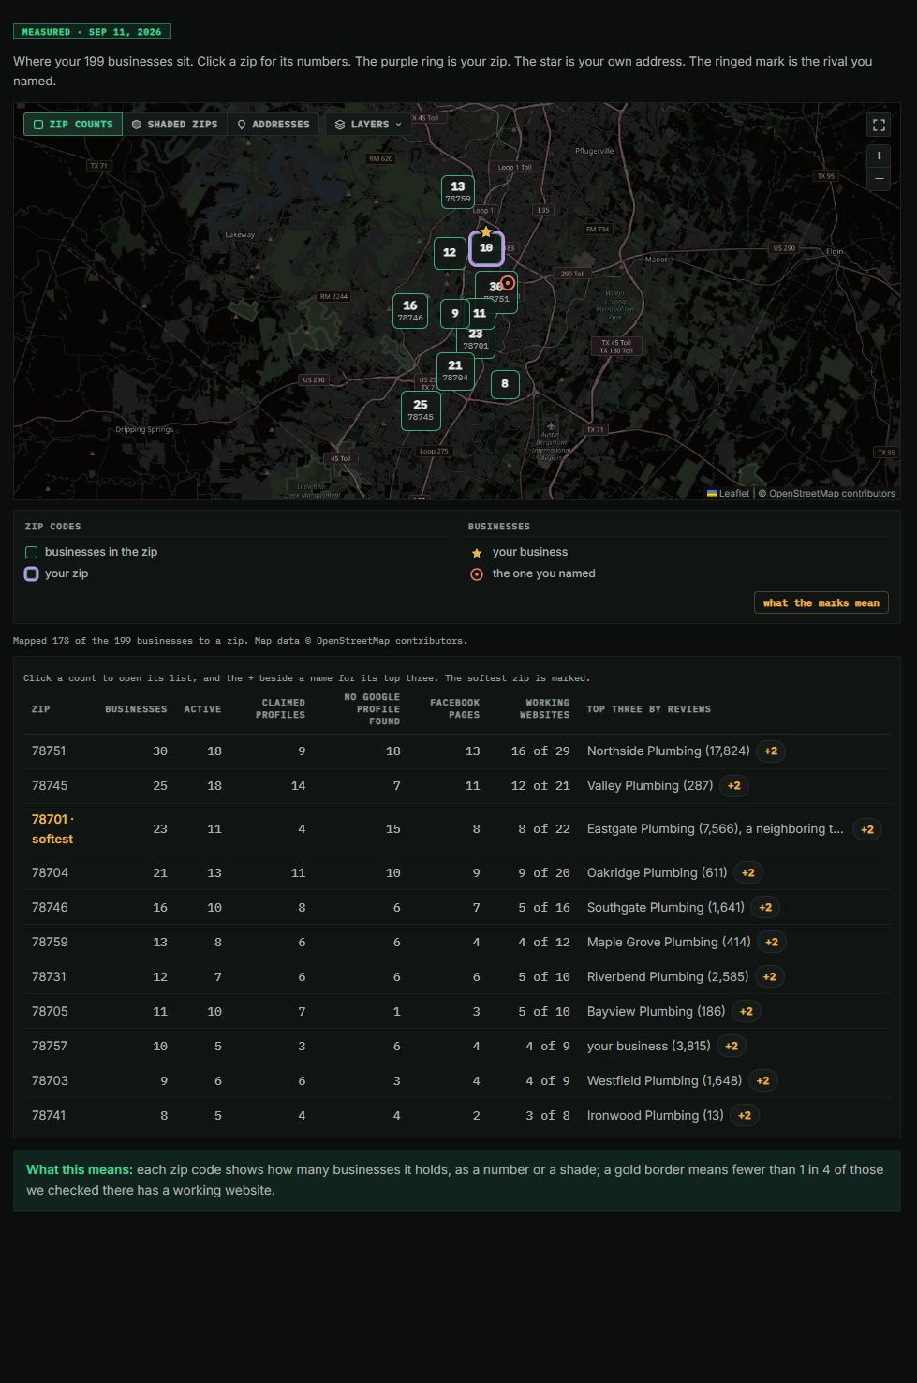This screenshot has width=917, height=1383.
Task: Click the '78701 · softest' zip label
Action: pos(53,829)
